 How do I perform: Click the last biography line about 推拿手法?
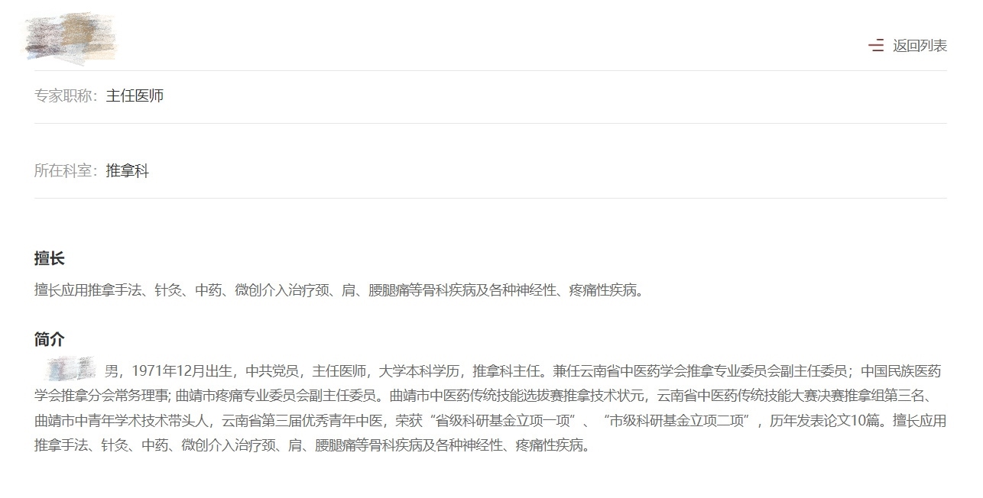pyautogui.click(x=313, y=445)
